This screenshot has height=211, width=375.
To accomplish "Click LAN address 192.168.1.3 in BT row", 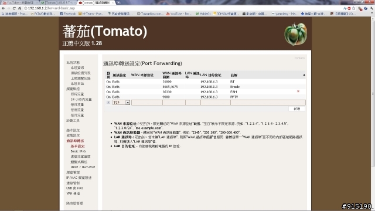I will click(x=209, y=81).
